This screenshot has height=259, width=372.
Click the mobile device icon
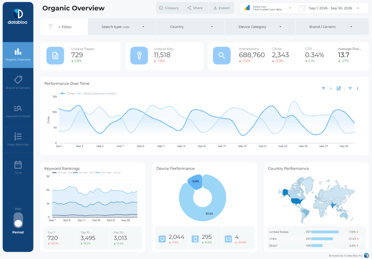pos(195,239)
